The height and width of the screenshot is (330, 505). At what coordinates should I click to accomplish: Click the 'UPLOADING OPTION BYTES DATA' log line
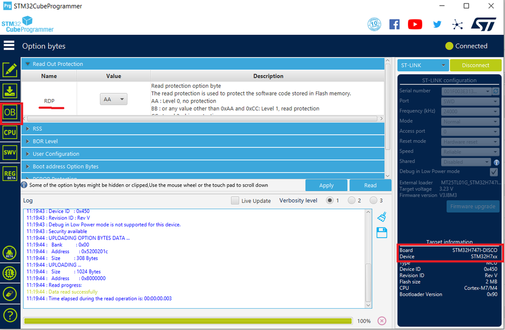pos(78,238)
